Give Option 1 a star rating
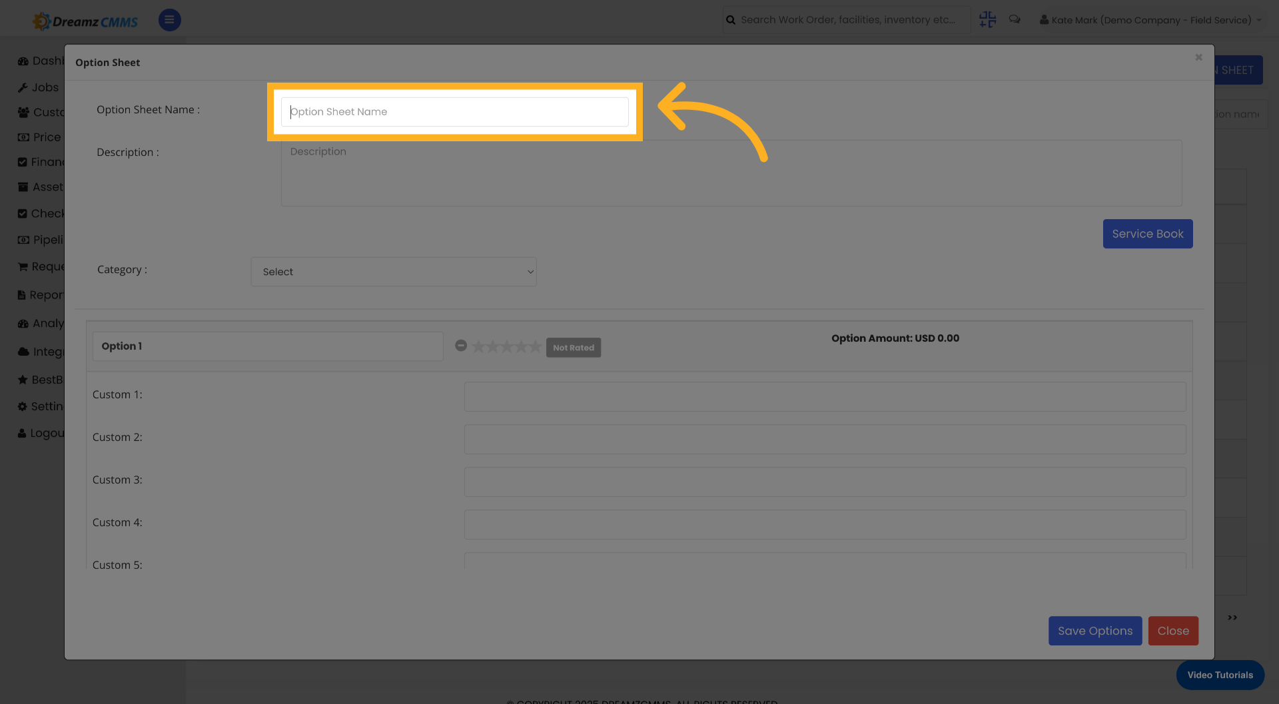 [x=506, y=346]
